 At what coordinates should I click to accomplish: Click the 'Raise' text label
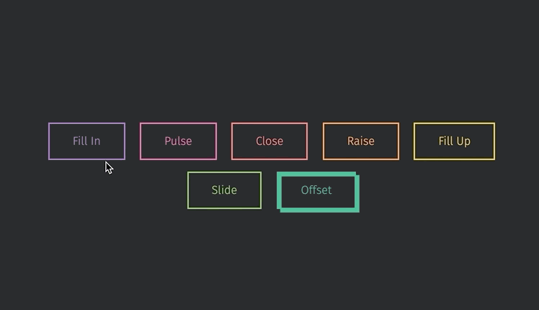[360, 141]
